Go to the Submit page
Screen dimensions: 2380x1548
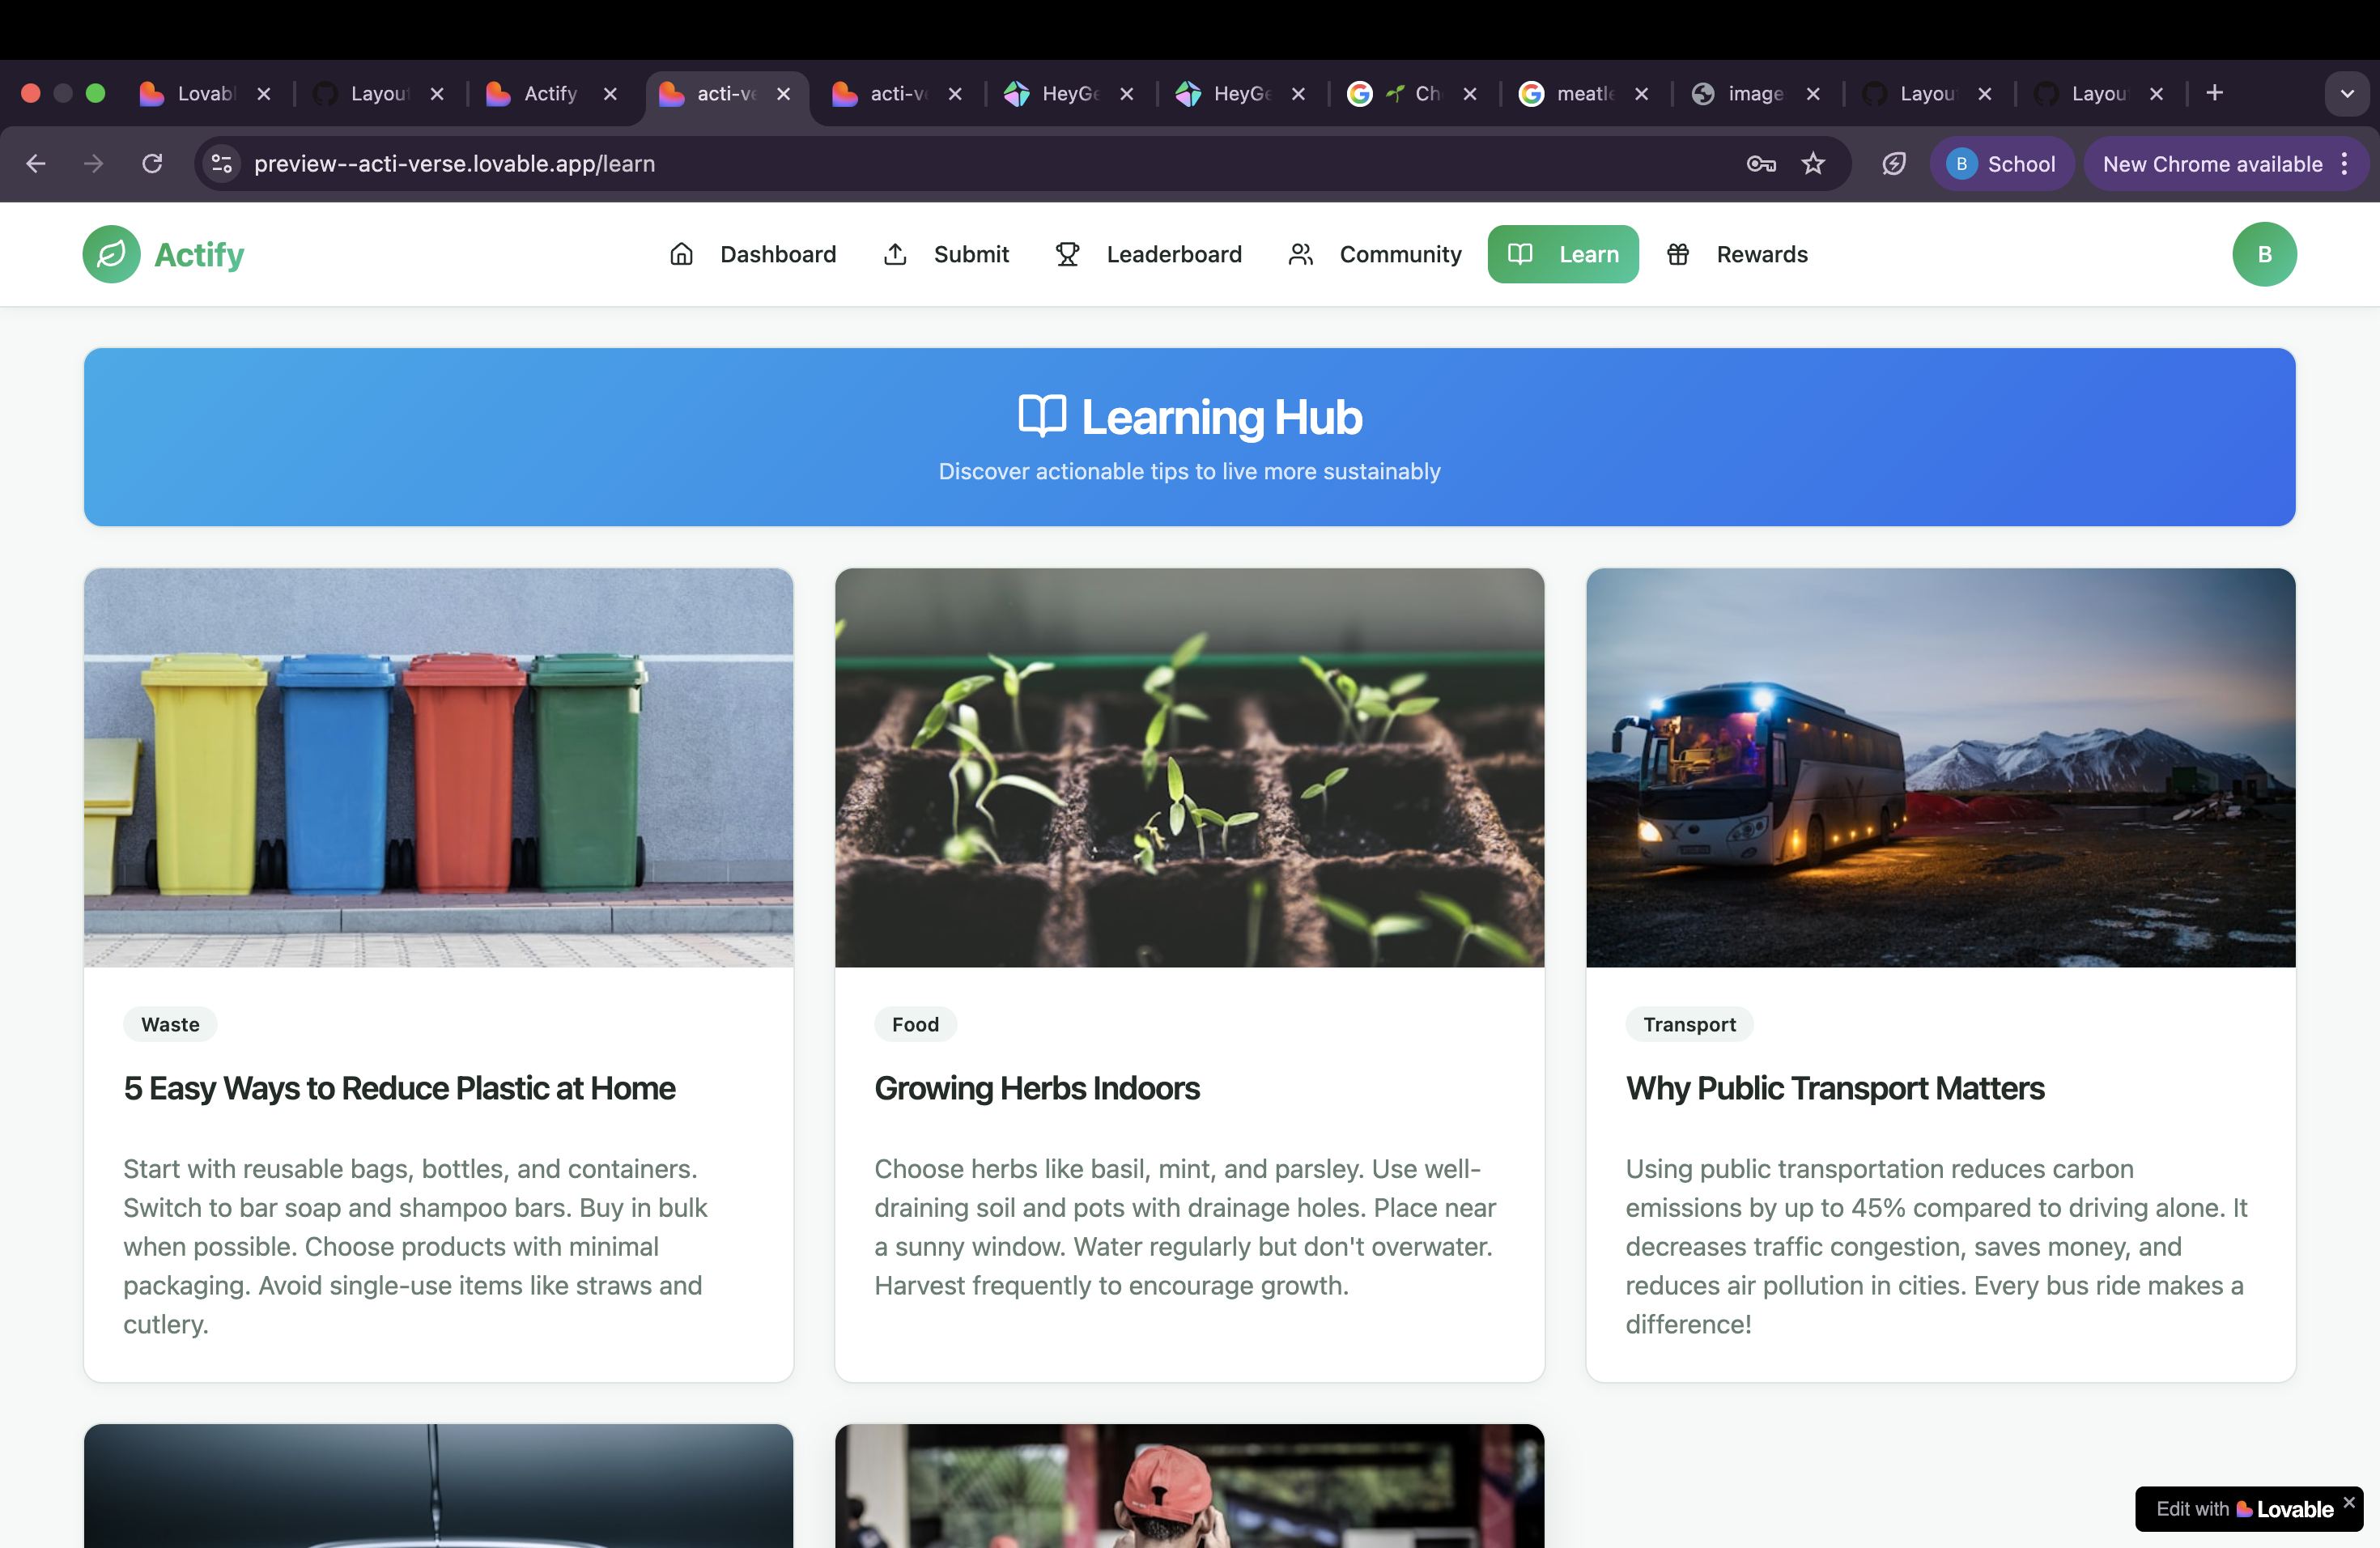(946, 254)
